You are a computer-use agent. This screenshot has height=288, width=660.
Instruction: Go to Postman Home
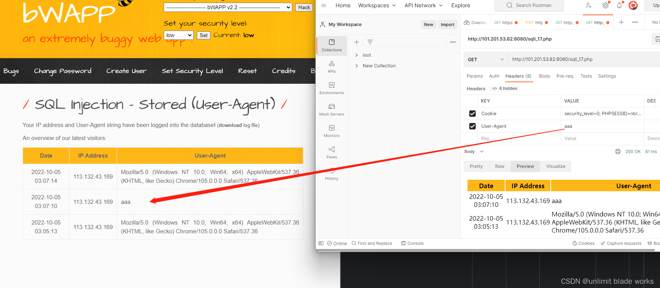[x=343, y=5]
